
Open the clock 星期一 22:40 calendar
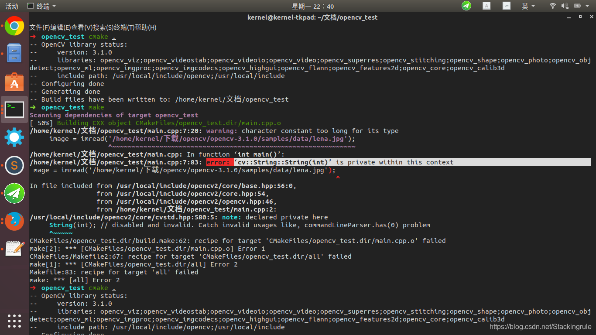(313, 6)
